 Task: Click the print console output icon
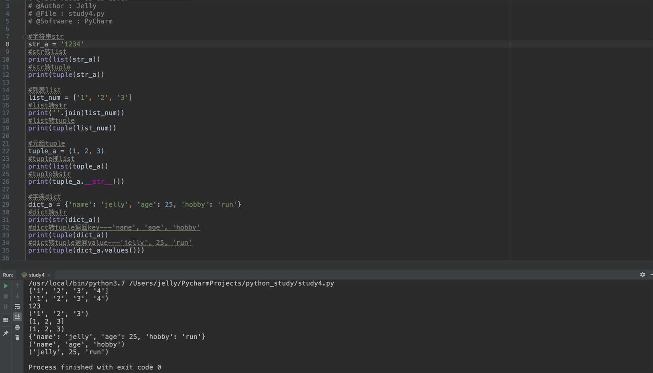[x=17, y=328]
